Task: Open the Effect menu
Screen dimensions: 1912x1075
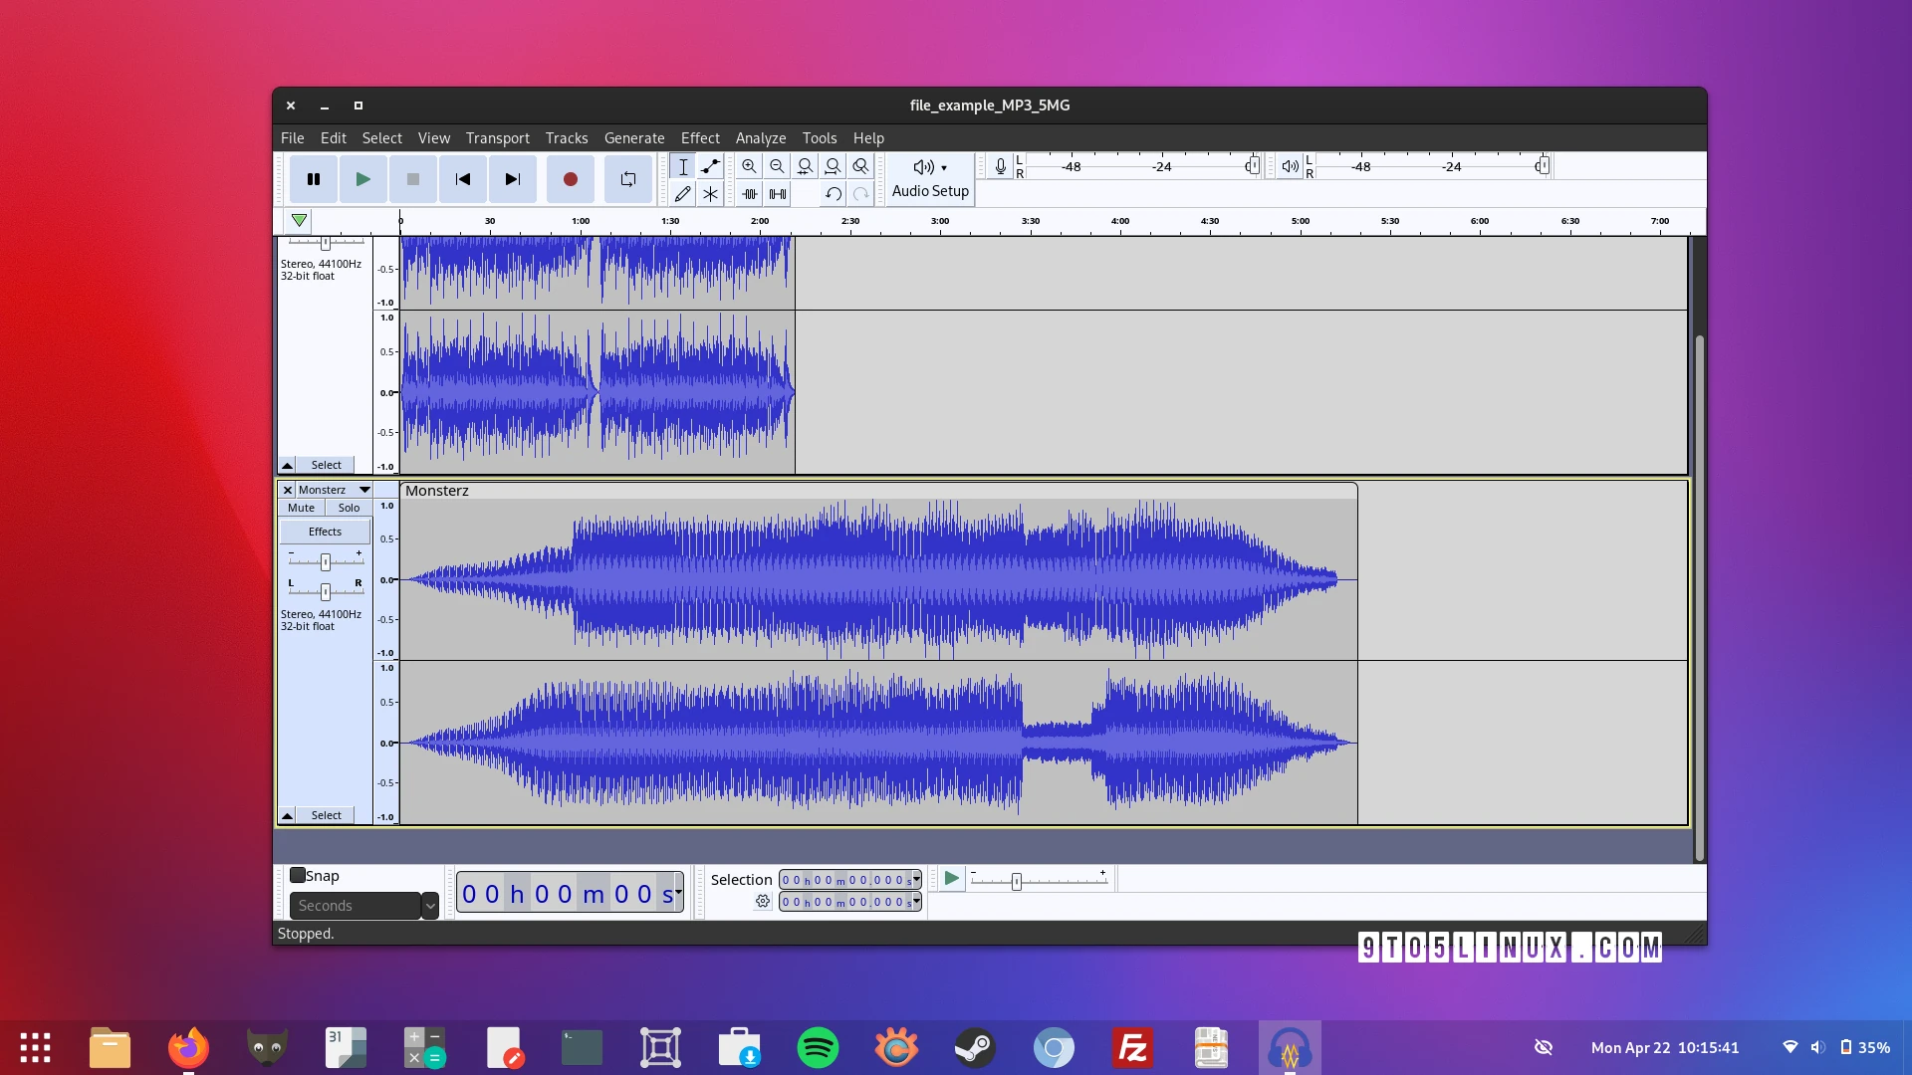Action: (x=700, y=138)
